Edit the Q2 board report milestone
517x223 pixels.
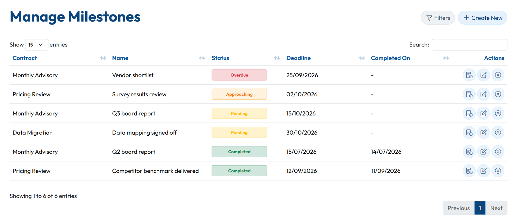[x=483, y=151]
